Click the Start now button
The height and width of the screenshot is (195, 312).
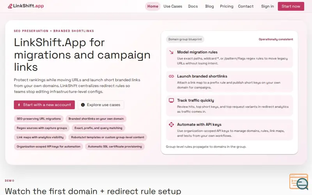[x=291, y=6]
